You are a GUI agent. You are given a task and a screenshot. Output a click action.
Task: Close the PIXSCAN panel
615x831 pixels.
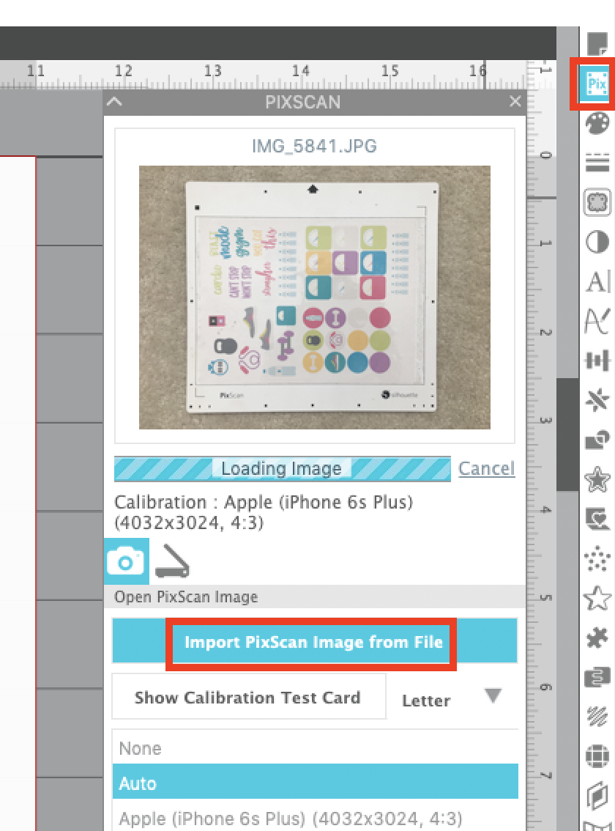coord(515,101)
